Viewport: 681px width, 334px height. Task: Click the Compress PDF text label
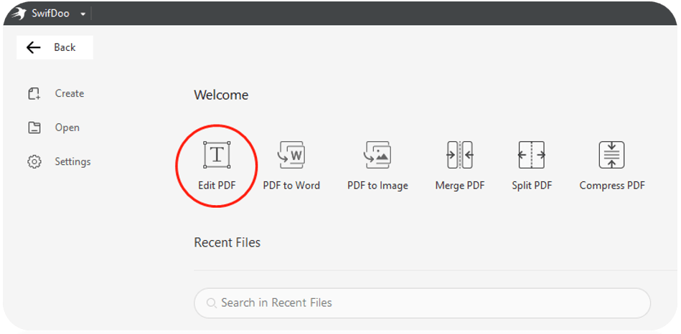coord(612,186)
